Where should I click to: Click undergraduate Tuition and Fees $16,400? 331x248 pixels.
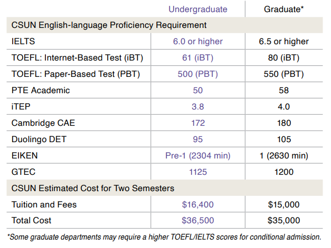pos(198,205)
